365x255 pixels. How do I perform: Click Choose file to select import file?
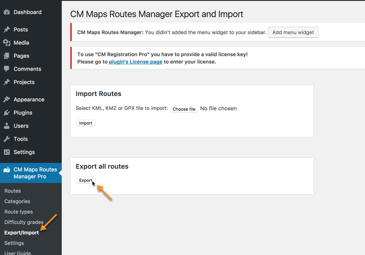(x=184, y=109)
